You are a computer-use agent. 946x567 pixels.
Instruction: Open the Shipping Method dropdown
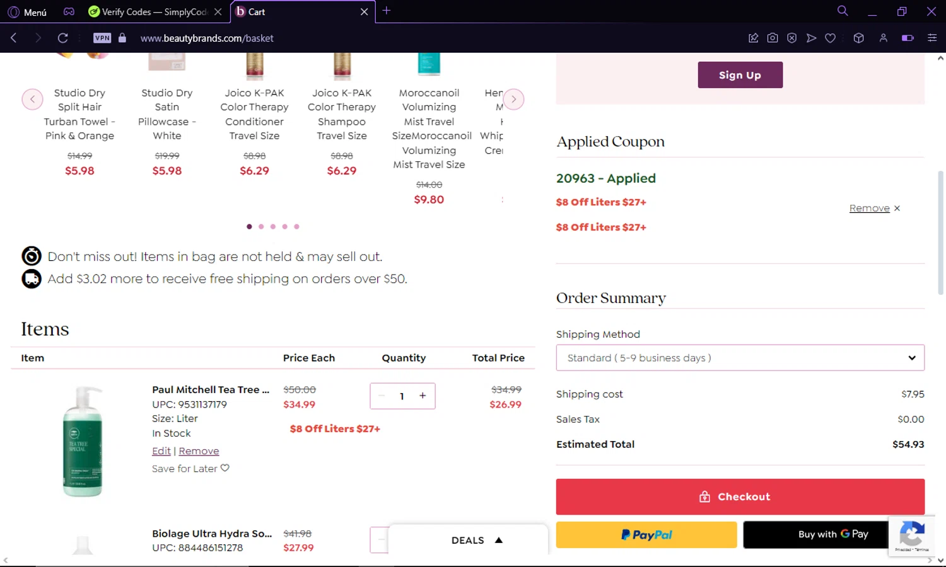(x=740, y=358)
